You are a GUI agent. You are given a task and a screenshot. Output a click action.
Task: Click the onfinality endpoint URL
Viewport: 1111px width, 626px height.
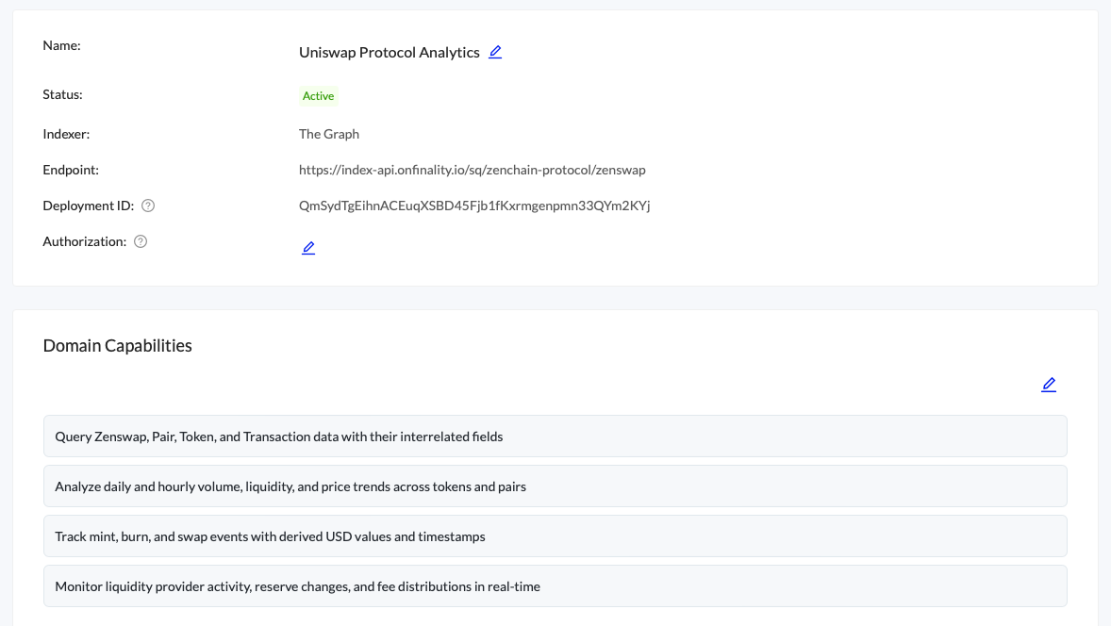pos(472,170)
